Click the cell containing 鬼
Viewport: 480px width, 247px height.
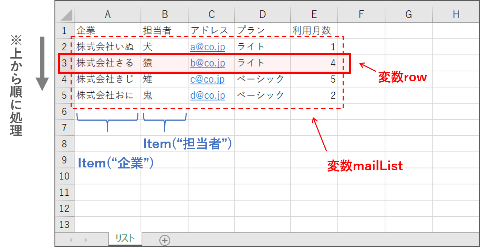[148, 95]
